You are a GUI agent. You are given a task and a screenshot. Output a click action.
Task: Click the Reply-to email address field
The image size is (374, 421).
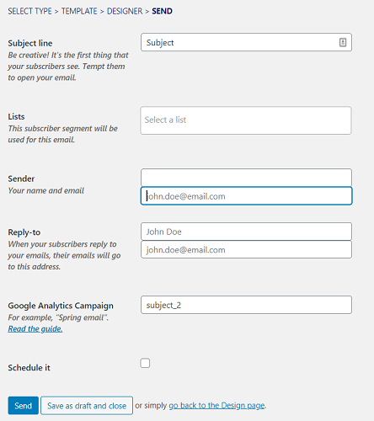pyautogui.click(x=246, y=249)
